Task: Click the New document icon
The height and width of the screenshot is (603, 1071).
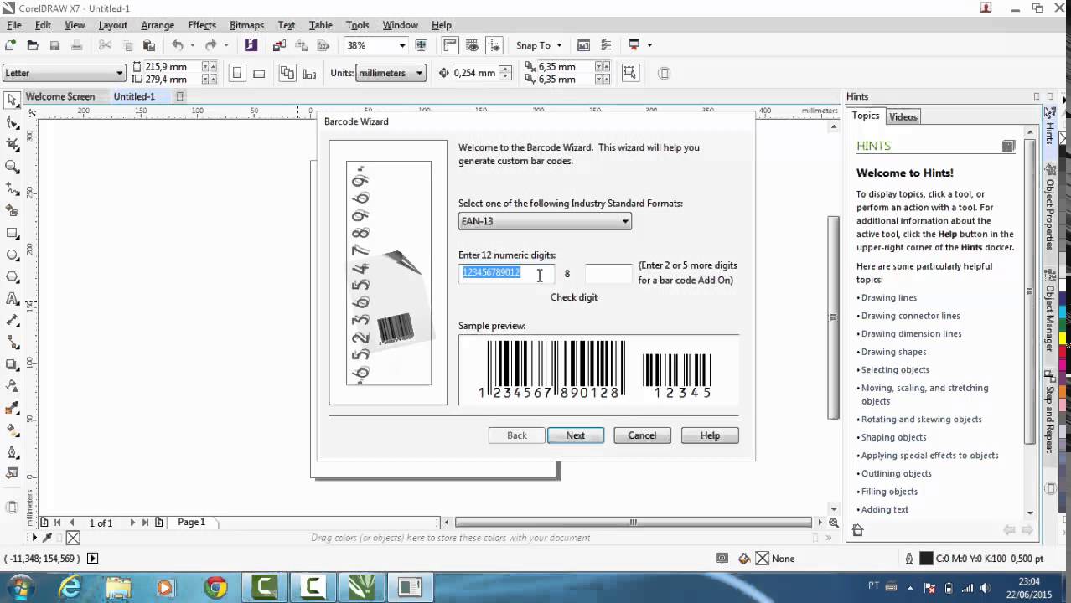Action: click(x=10, y=45)
